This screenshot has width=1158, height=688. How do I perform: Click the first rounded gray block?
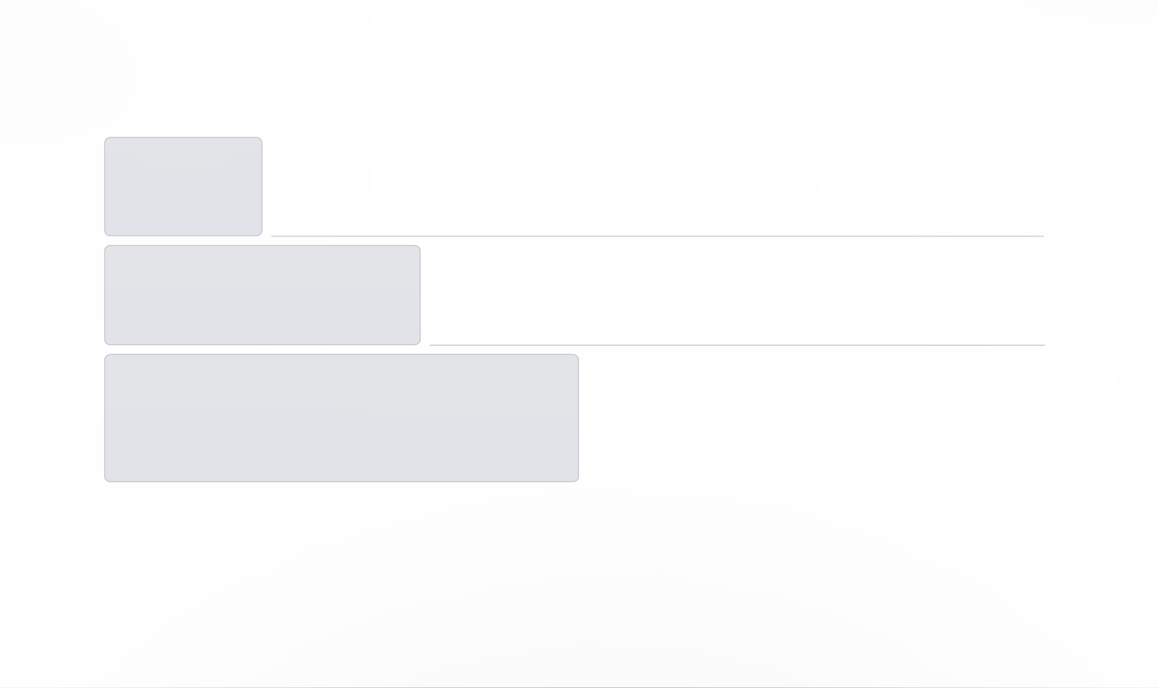coord(183,186)
